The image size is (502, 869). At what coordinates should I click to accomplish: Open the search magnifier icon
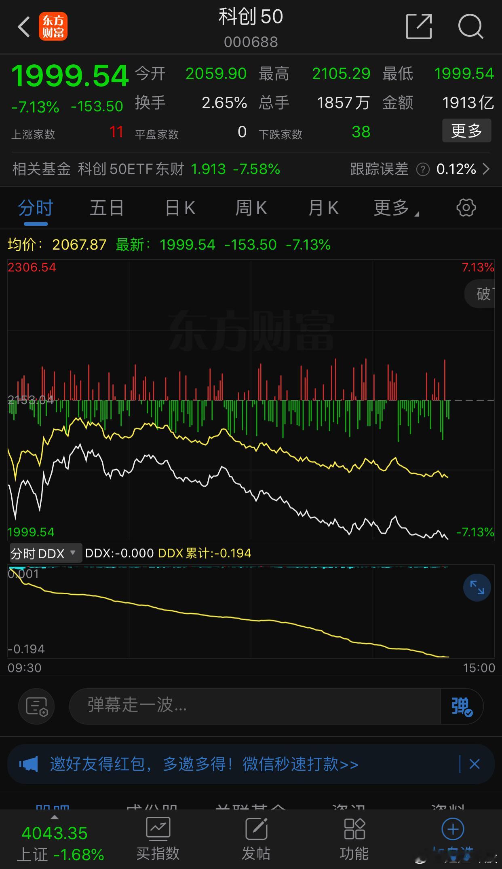(x=471, y=27)
